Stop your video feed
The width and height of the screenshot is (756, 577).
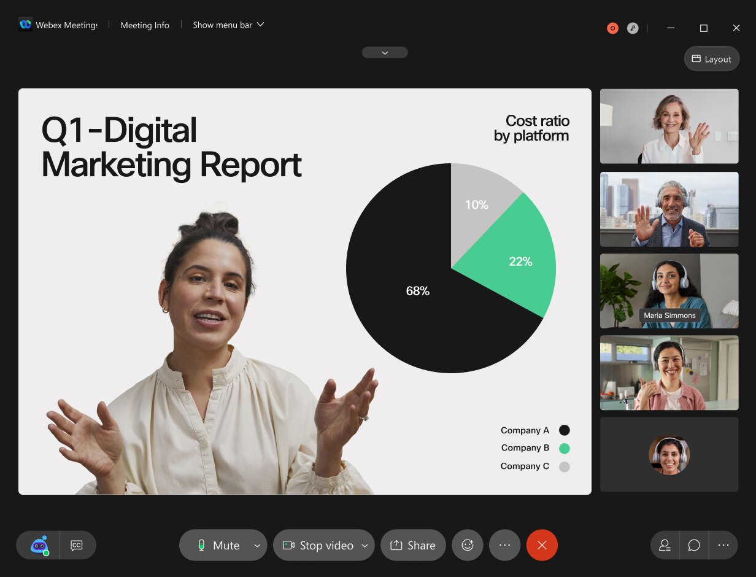pyautogui.click(x=319, y=545)
